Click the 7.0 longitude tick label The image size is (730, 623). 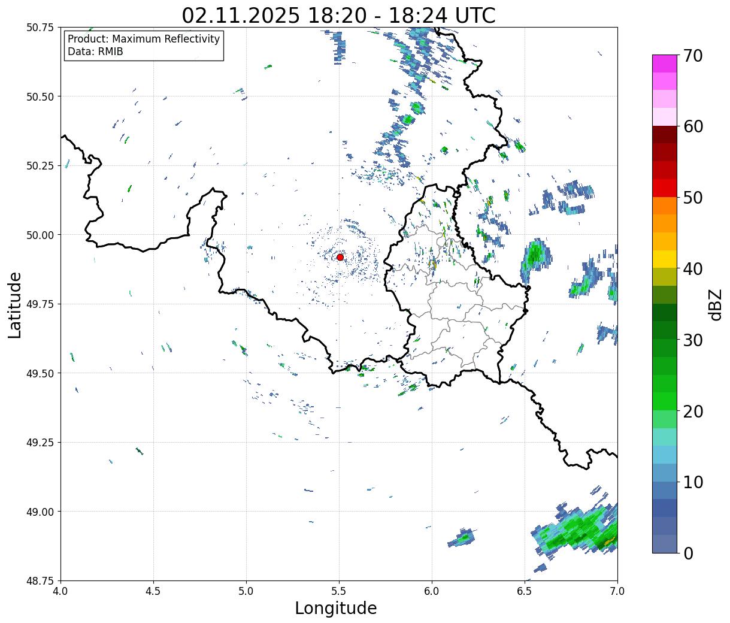tap(617, 591)
